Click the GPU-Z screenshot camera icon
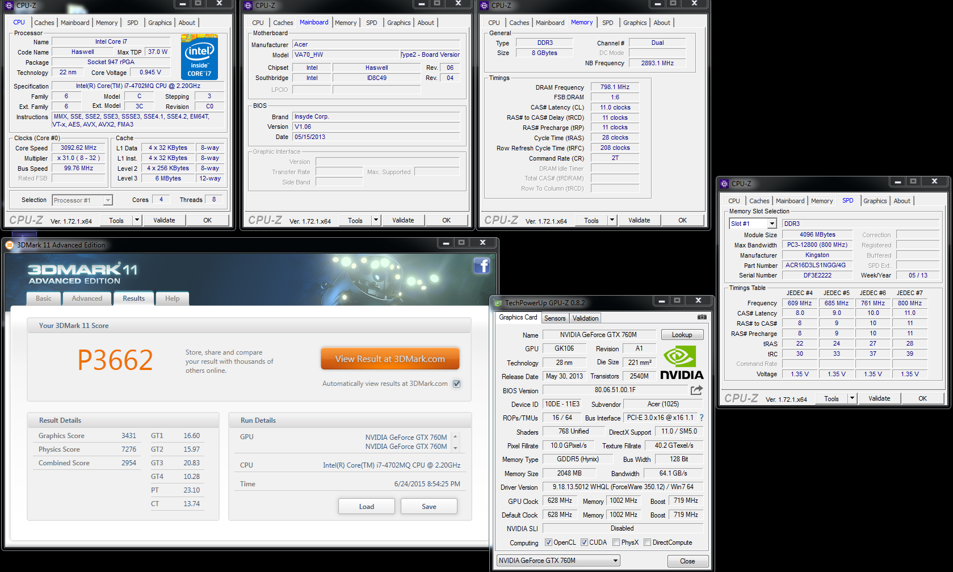Viewport: 953px width, 572px height. click(x=702, y=317)
